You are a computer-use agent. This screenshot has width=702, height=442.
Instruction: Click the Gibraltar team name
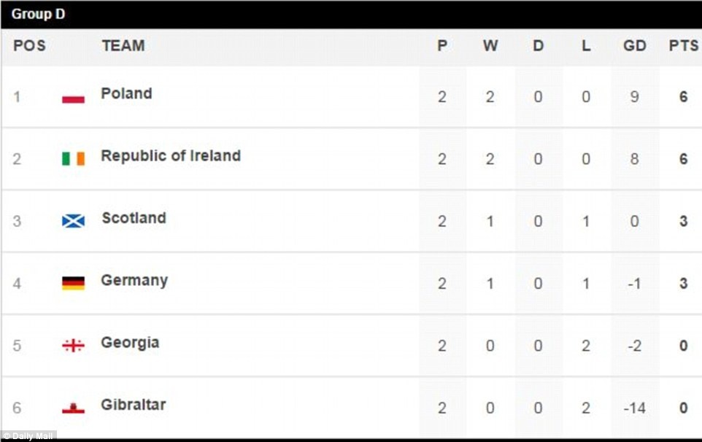(133, 404)
